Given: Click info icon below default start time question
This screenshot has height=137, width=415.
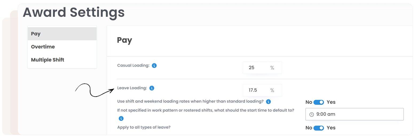Looking at the screenshot, I should pyautogui.click(x=121, y=118).
